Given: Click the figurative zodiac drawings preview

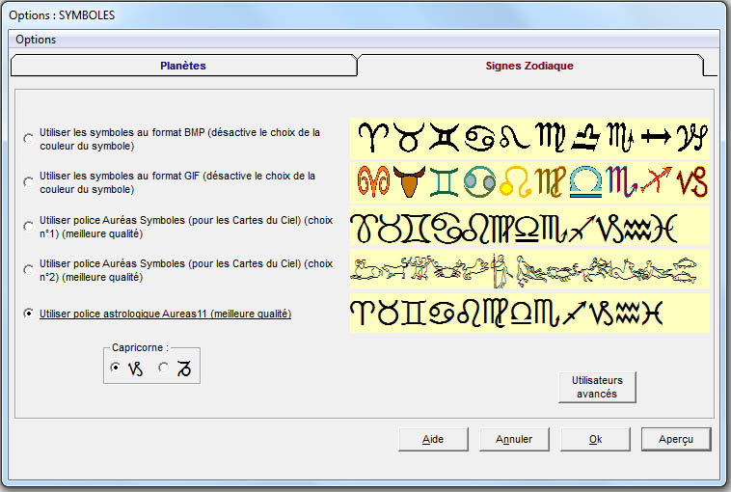Looking at the screenshot, I should tap(529, 269).
